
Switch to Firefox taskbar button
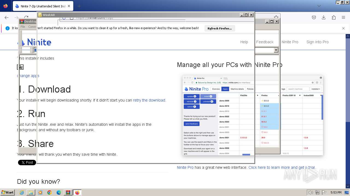click(x=77, y=192)
